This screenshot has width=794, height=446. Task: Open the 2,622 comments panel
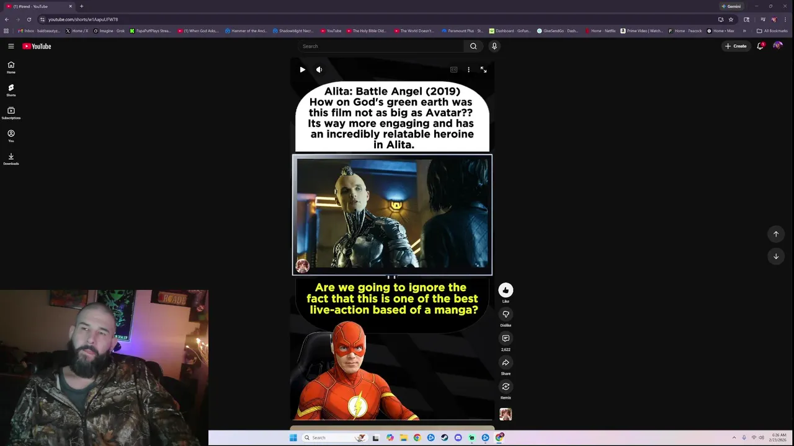tap(506, 338)
